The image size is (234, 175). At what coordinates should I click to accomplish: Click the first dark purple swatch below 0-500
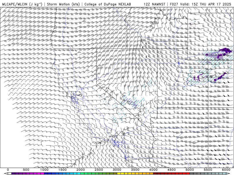(13, 174)
